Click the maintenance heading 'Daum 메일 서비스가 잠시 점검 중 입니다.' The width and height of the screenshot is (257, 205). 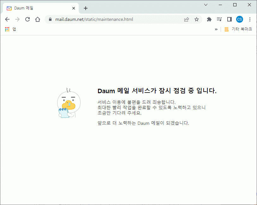[x=157, y=91]
